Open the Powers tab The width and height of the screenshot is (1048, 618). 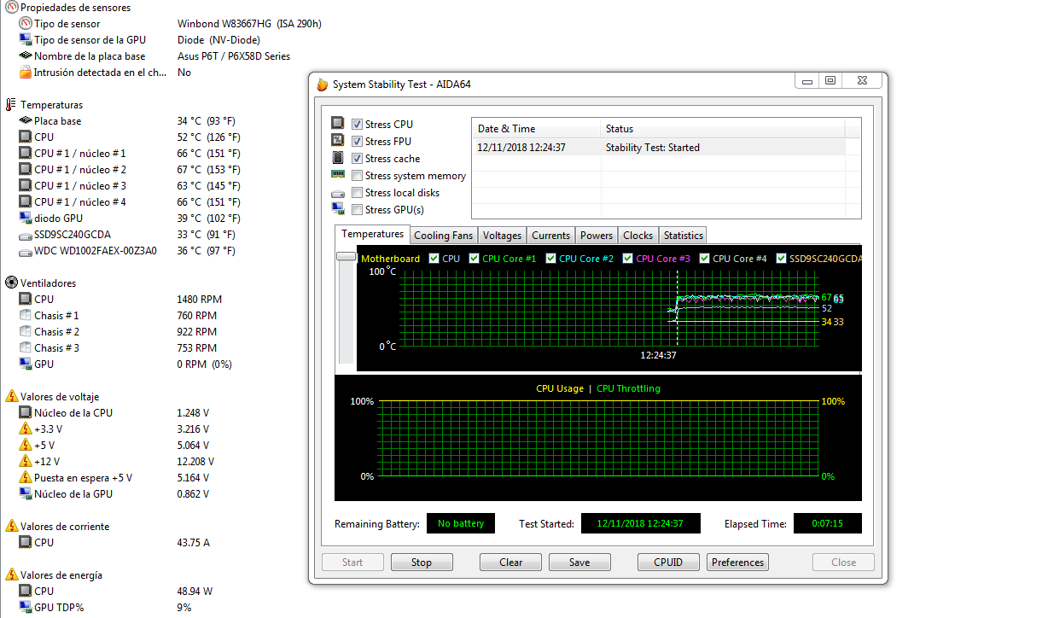point(597,236)
